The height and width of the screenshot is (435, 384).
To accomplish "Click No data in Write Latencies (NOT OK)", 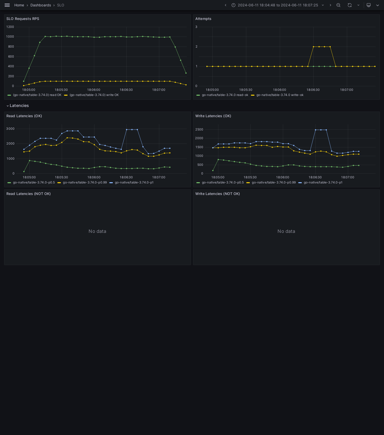I will (286, 231).
